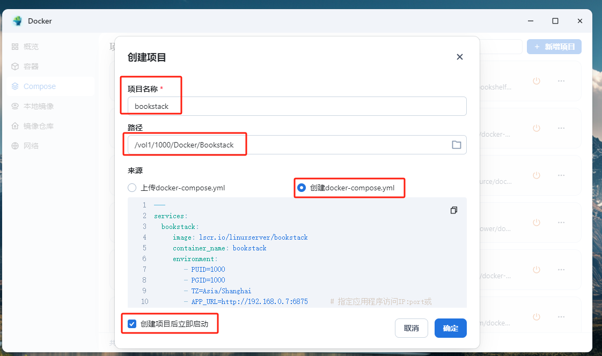The height and width of the screenshot is (356, 602).
Task: Confirm with the 确定 button
Action: 450,328
